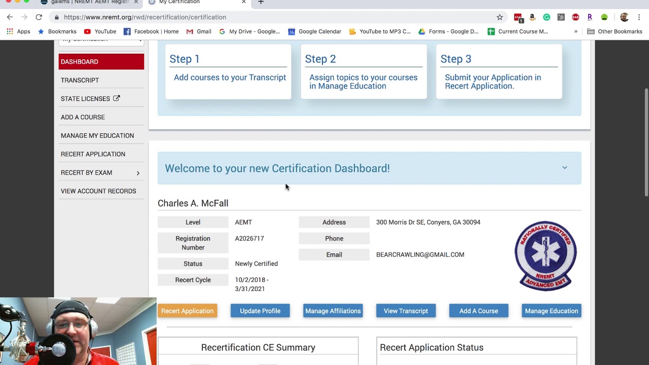Select Dashboard in the sidebar

[x=101, y=62]
